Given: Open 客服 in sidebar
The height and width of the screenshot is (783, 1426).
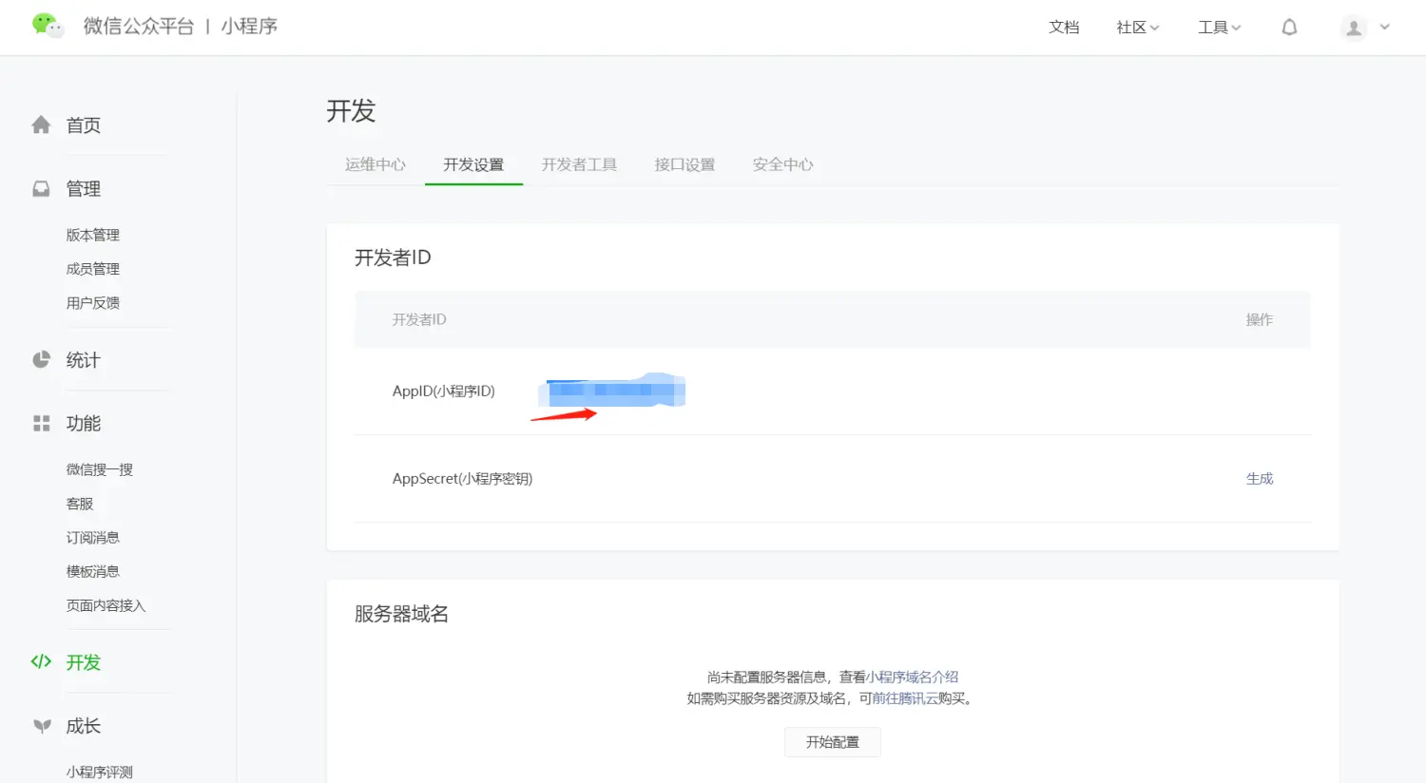Looking at the screenshot, I should point(80,504).
